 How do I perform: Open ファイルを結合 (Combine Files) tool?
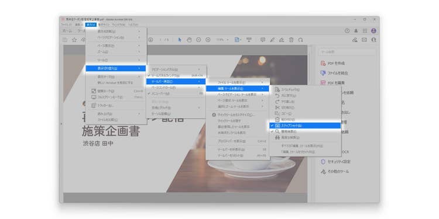click(335, 73)
